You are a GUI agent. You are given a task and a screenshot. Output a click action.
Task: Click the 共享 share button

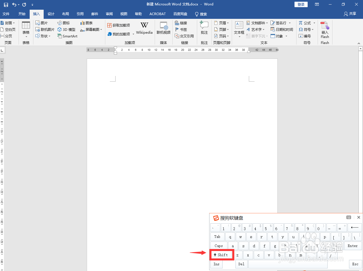tap(350, 14)
